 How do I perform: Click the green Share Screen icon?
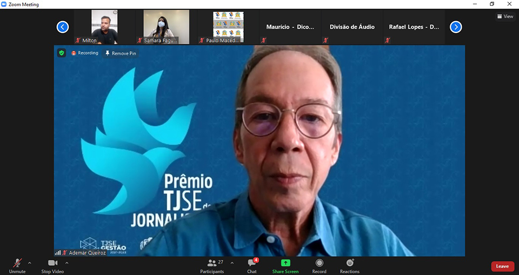click(285, 263)
